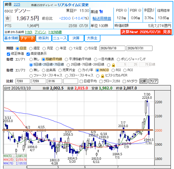Select RSI indicator radio
The height and width of the screenshot is (169, 174).
click(x=113, y=70)
